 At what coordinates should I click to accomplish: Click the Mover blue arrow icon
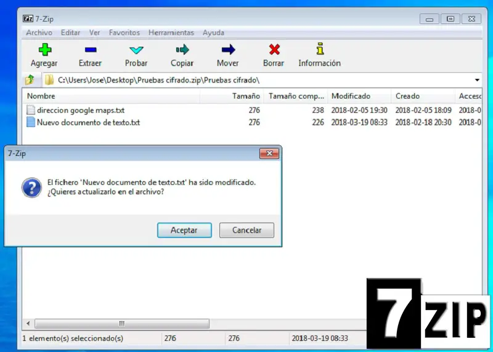(x=228, y=49)
